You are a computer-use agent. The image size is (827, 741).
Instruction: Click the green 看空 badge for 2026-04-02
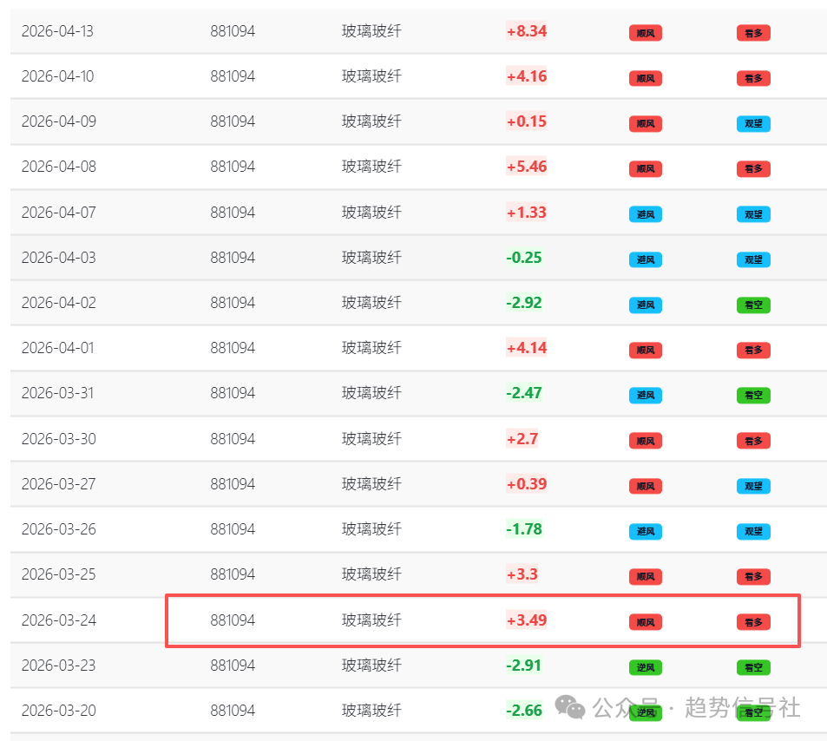click(753, 305)
